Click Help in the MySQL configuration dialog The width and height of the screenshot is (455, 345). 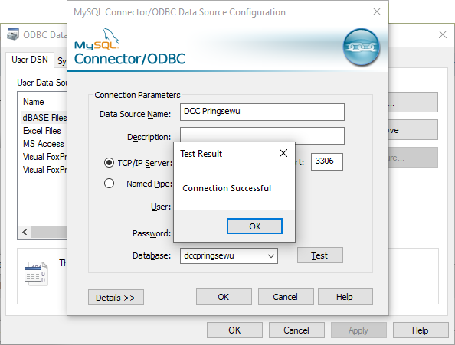[345, 297]
